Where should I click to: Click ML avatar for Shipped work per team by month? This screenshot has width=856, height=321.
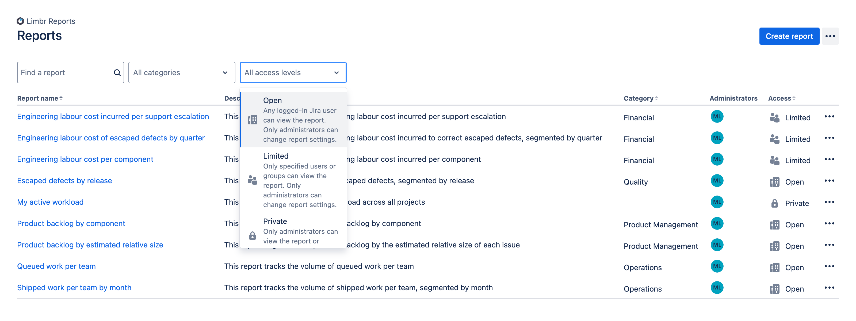coord(717,288)
